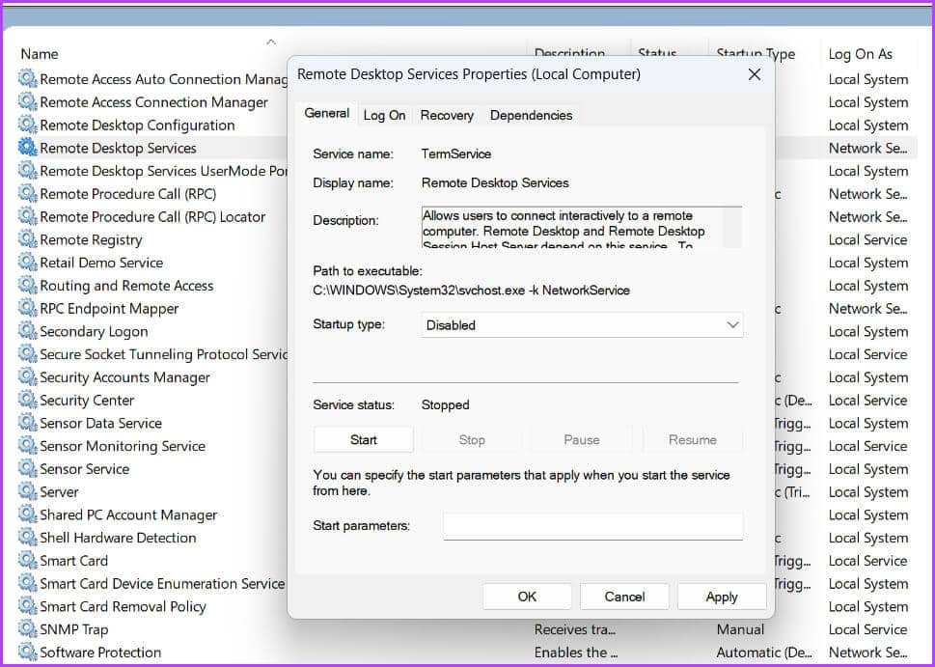Click gear icon for Remote Access Auto Connection Manager
The height and width of the screenshot is (667, 935).
tap(27, 79)
